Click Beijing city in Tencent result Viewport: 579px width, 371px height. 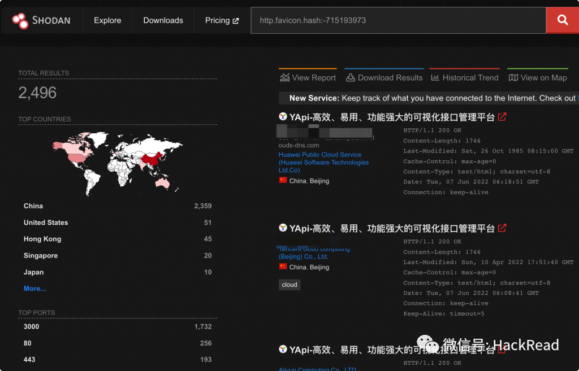[x=319, y=267]
